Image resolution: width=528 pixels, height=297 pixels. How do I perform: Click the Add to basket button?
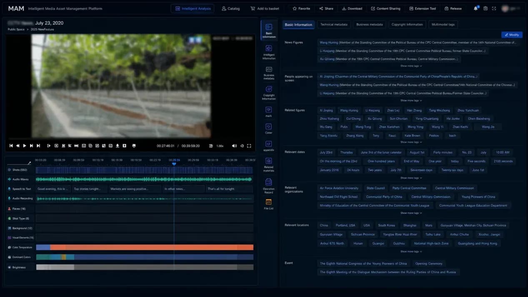click(265, 8)
